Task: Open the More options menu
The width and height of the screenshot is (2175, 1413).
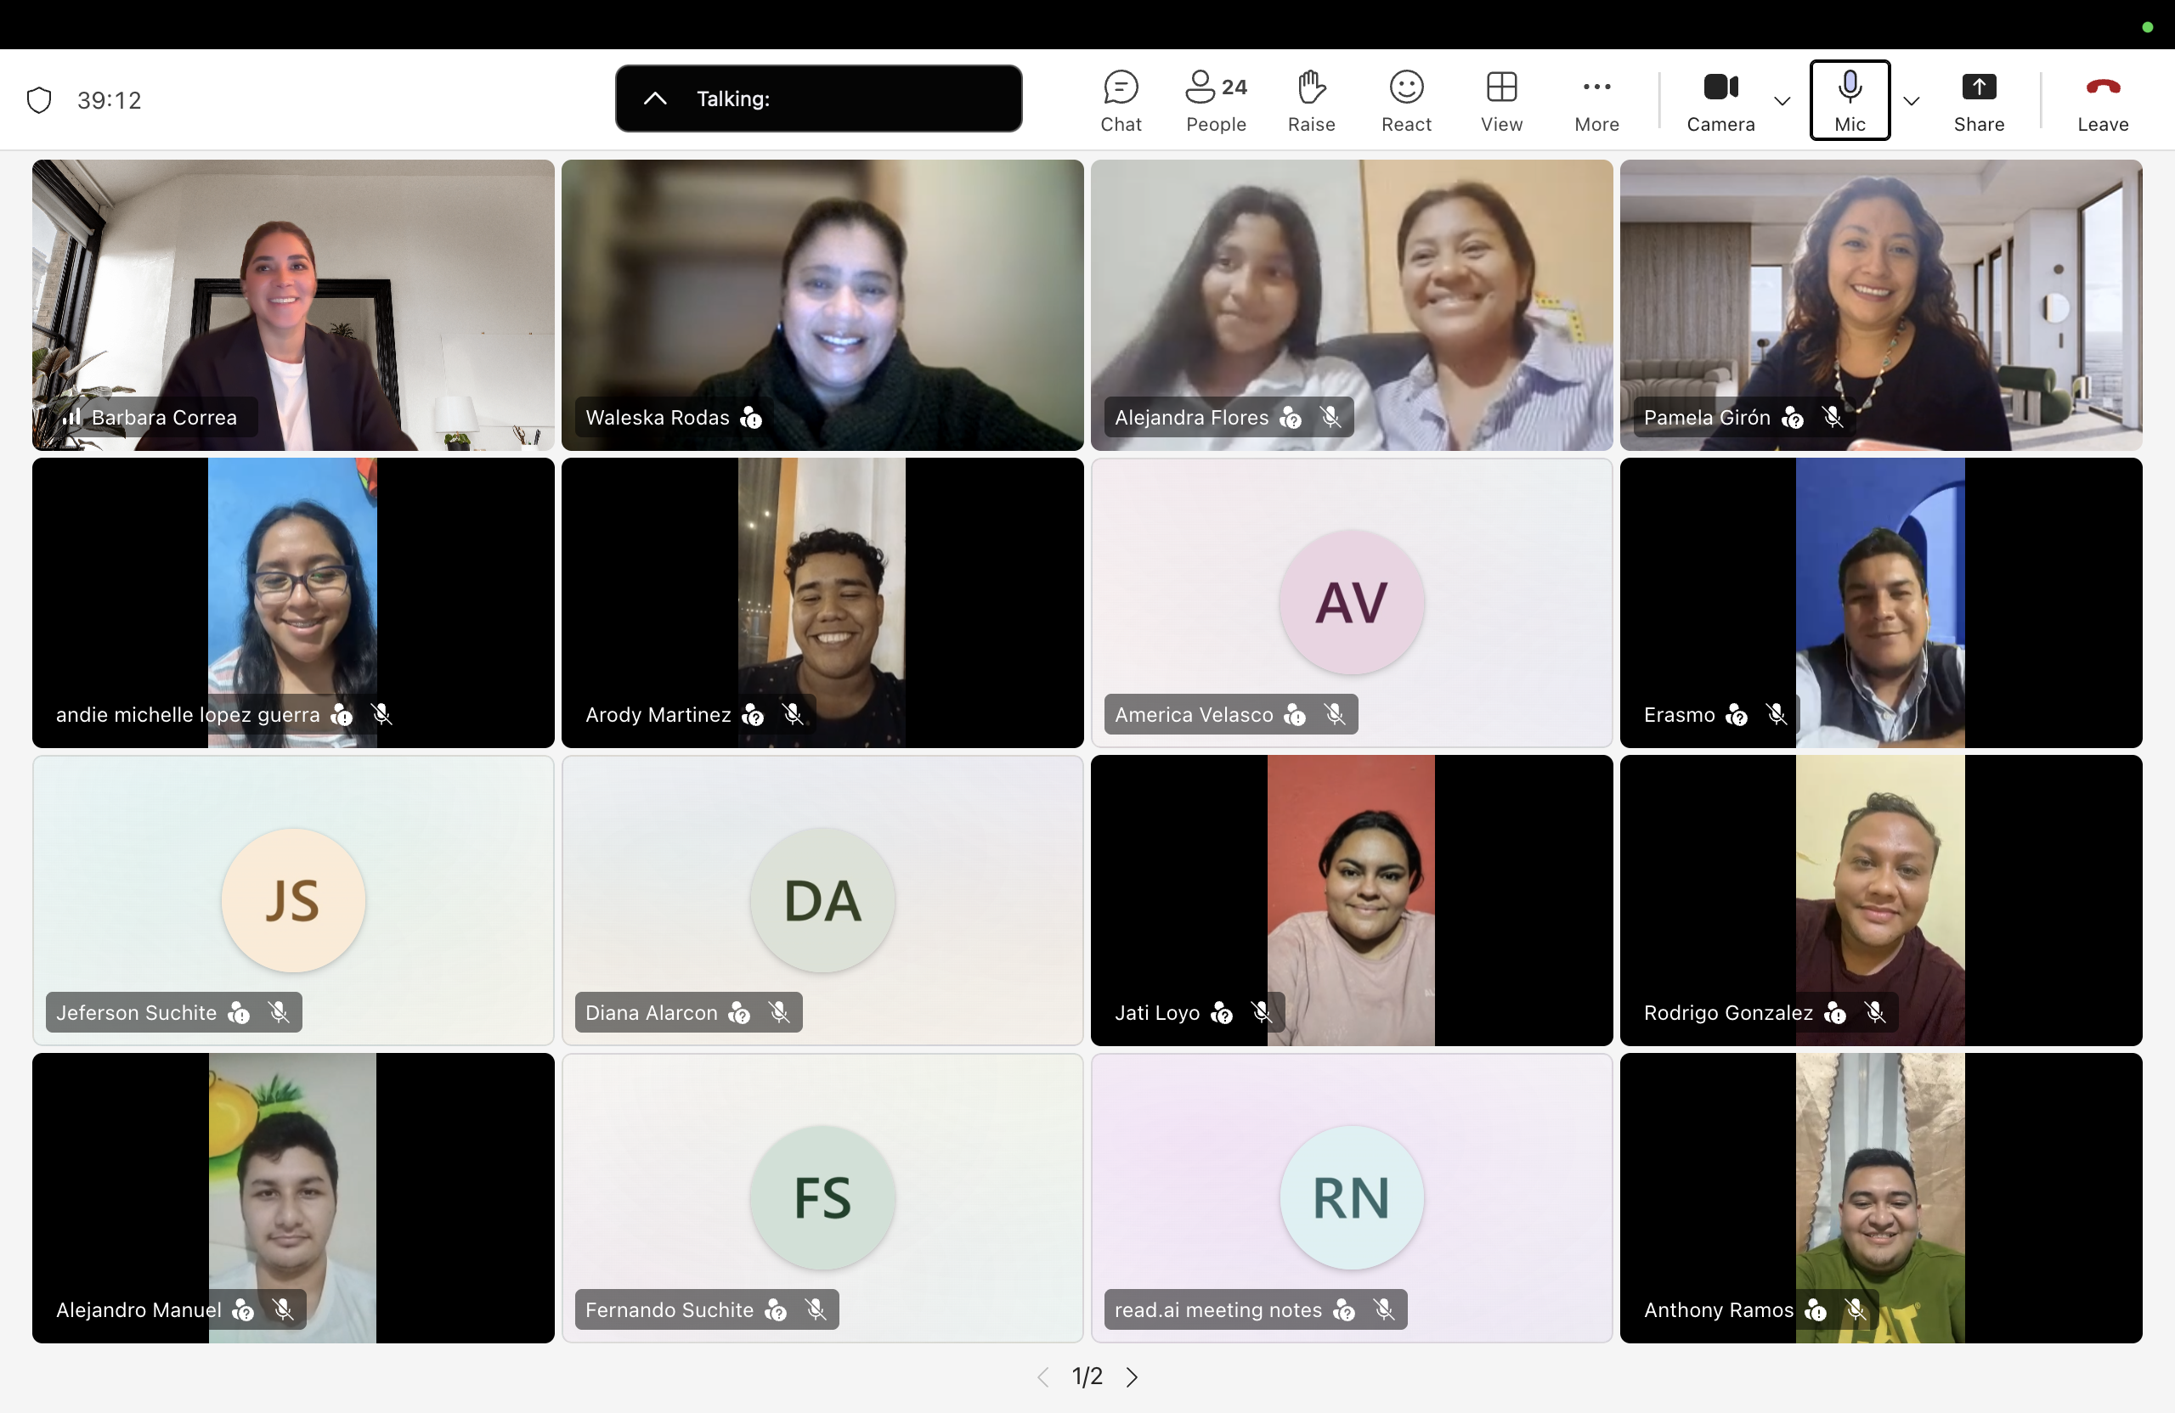Action: tap(1596, 100)
